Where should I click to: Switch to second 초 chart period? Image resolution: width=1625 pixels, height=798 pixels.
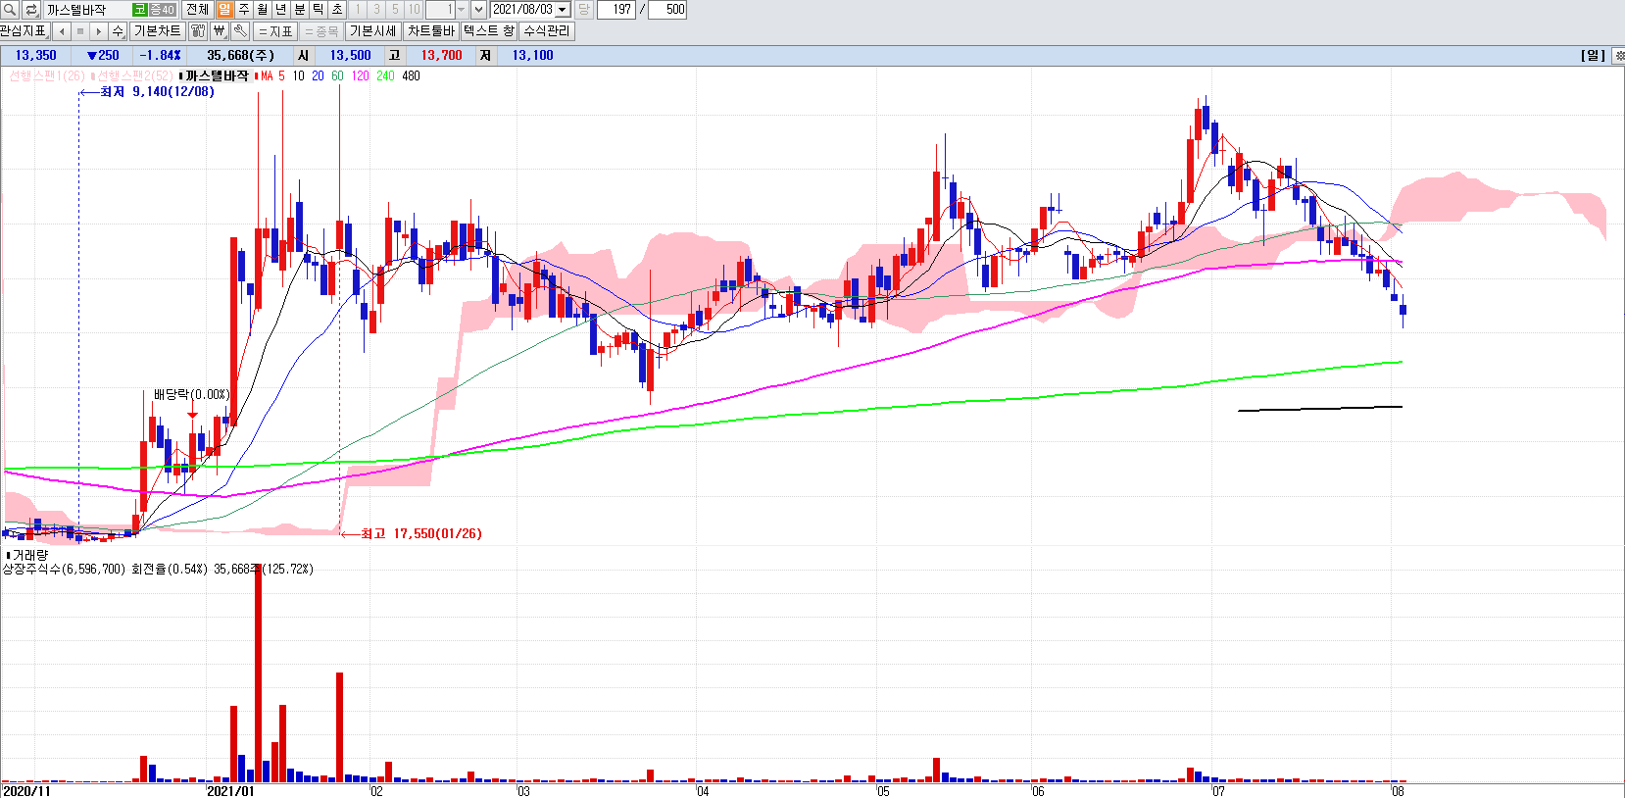click(337, 10)
